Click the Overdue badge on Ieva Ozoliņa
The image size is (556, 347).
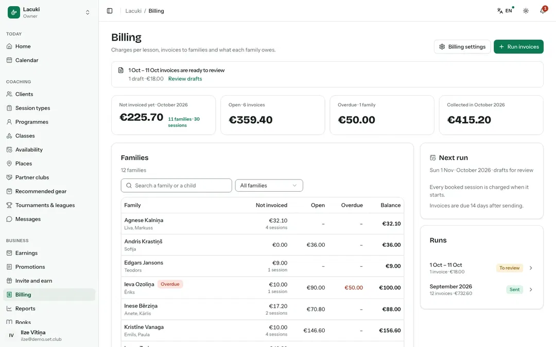(x=170, y=284)
